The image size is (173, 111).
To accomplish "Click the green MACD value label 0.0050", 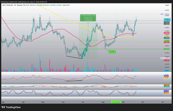I will tap(166, 86).
